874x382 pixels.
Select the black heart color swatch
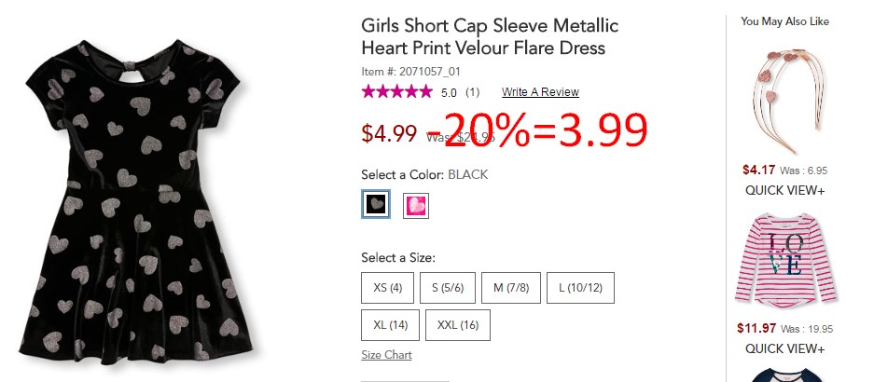pos(376,204)
